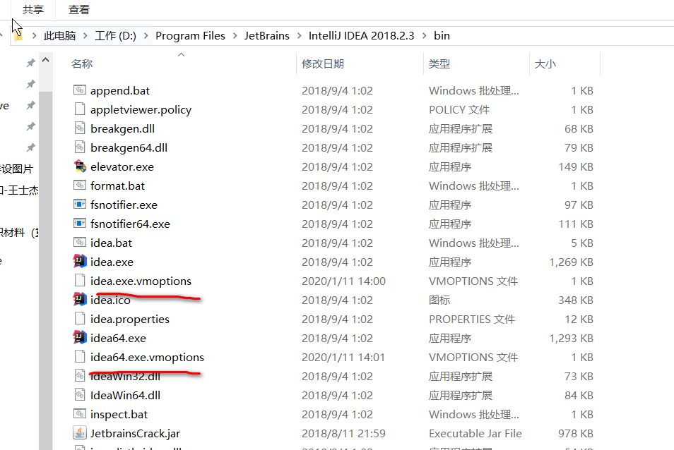Select IdeaWin64.dll file icon

pos(80,394)
